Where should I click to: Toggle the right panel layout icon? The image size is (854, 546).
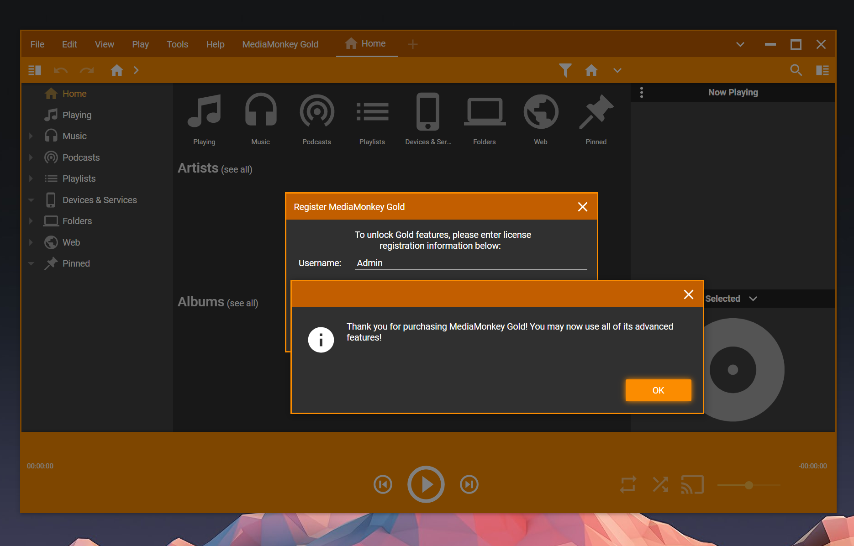pos(822,70)
